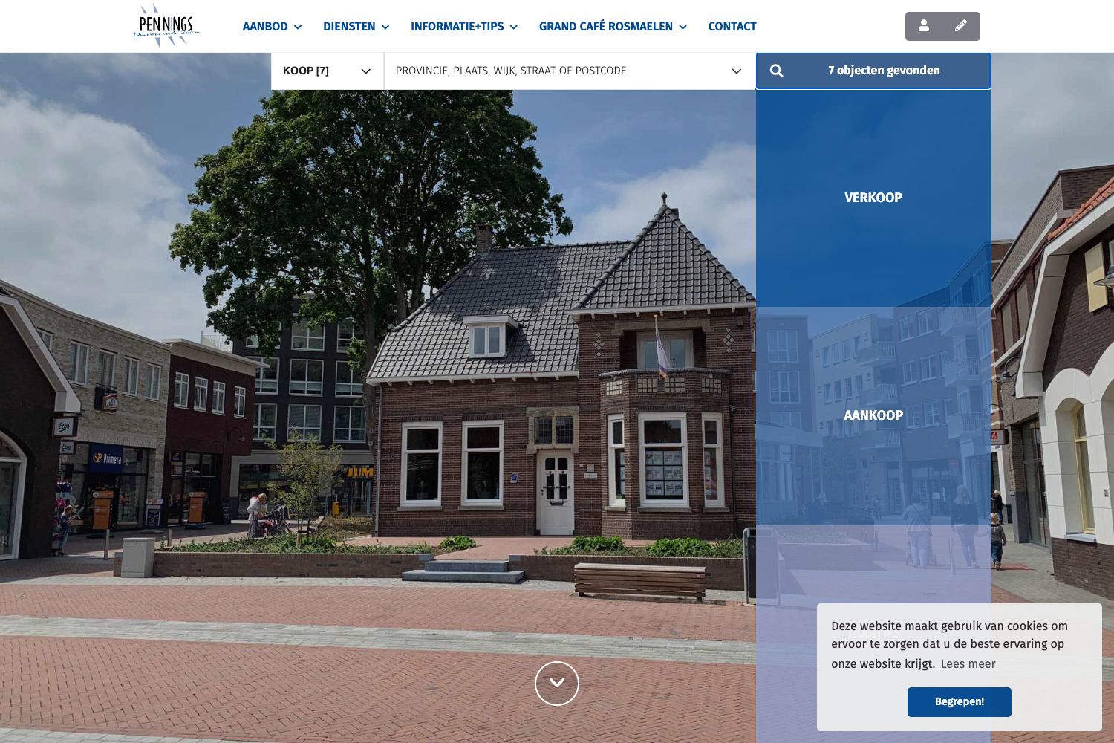Accept cookies with Begrepen! button
The width and height of the screenshot is (1114, 743).
(960, 702)
